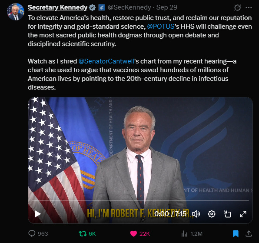Screen dimensions: 259x243
Task: Toggle picture-in-picture video mode
Action: pos(227,214)
